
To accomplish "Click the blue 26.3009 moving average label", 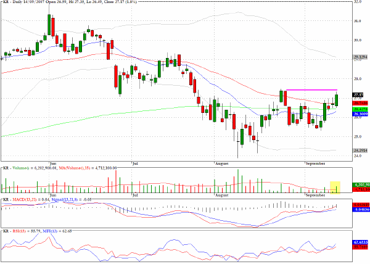I will pyautogui.click(x=361, y=114).
